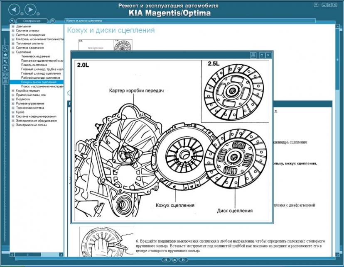Jump to previous page at bottom bar
The image size is (344, 267).
(166, 260)
